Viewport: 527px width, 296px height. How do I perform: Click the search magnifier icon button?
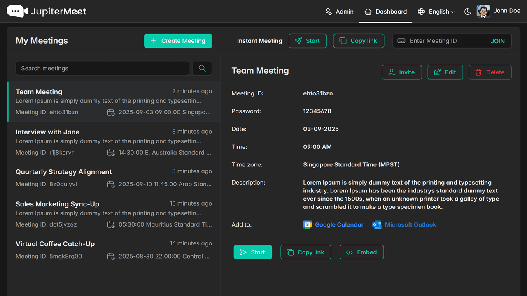pyautogui.click(x=202, y=68)
